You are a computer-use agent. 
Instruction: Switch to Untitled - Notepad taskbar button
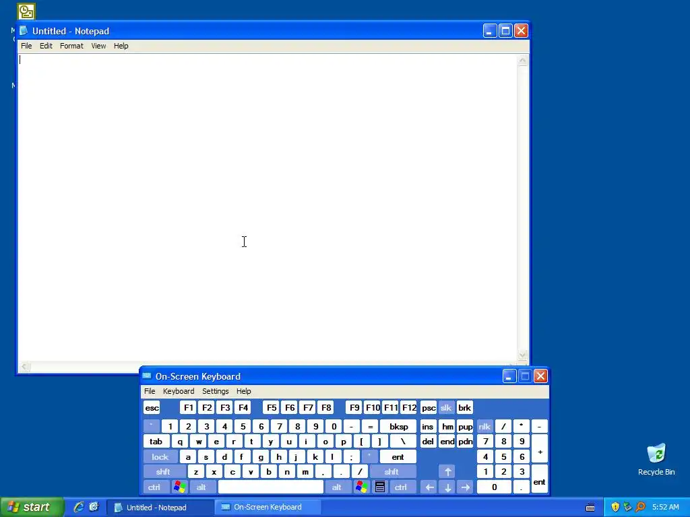[160, 508]
